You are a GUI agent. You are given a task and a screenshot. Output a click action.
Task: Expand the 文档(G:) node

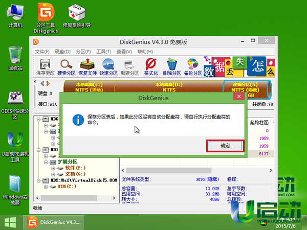click(53, 174)
